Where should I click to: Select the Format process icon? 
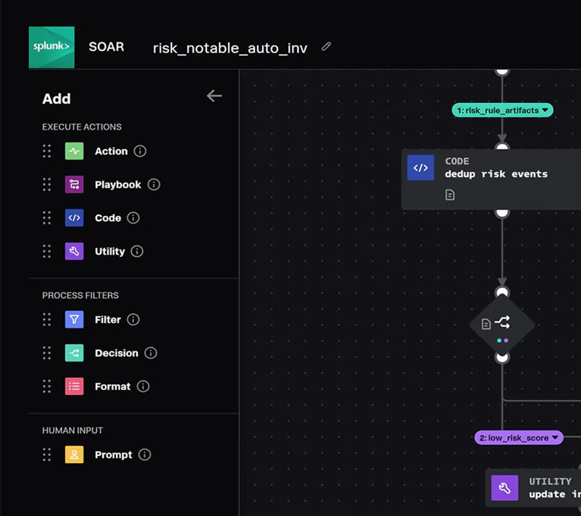point(75,386)
